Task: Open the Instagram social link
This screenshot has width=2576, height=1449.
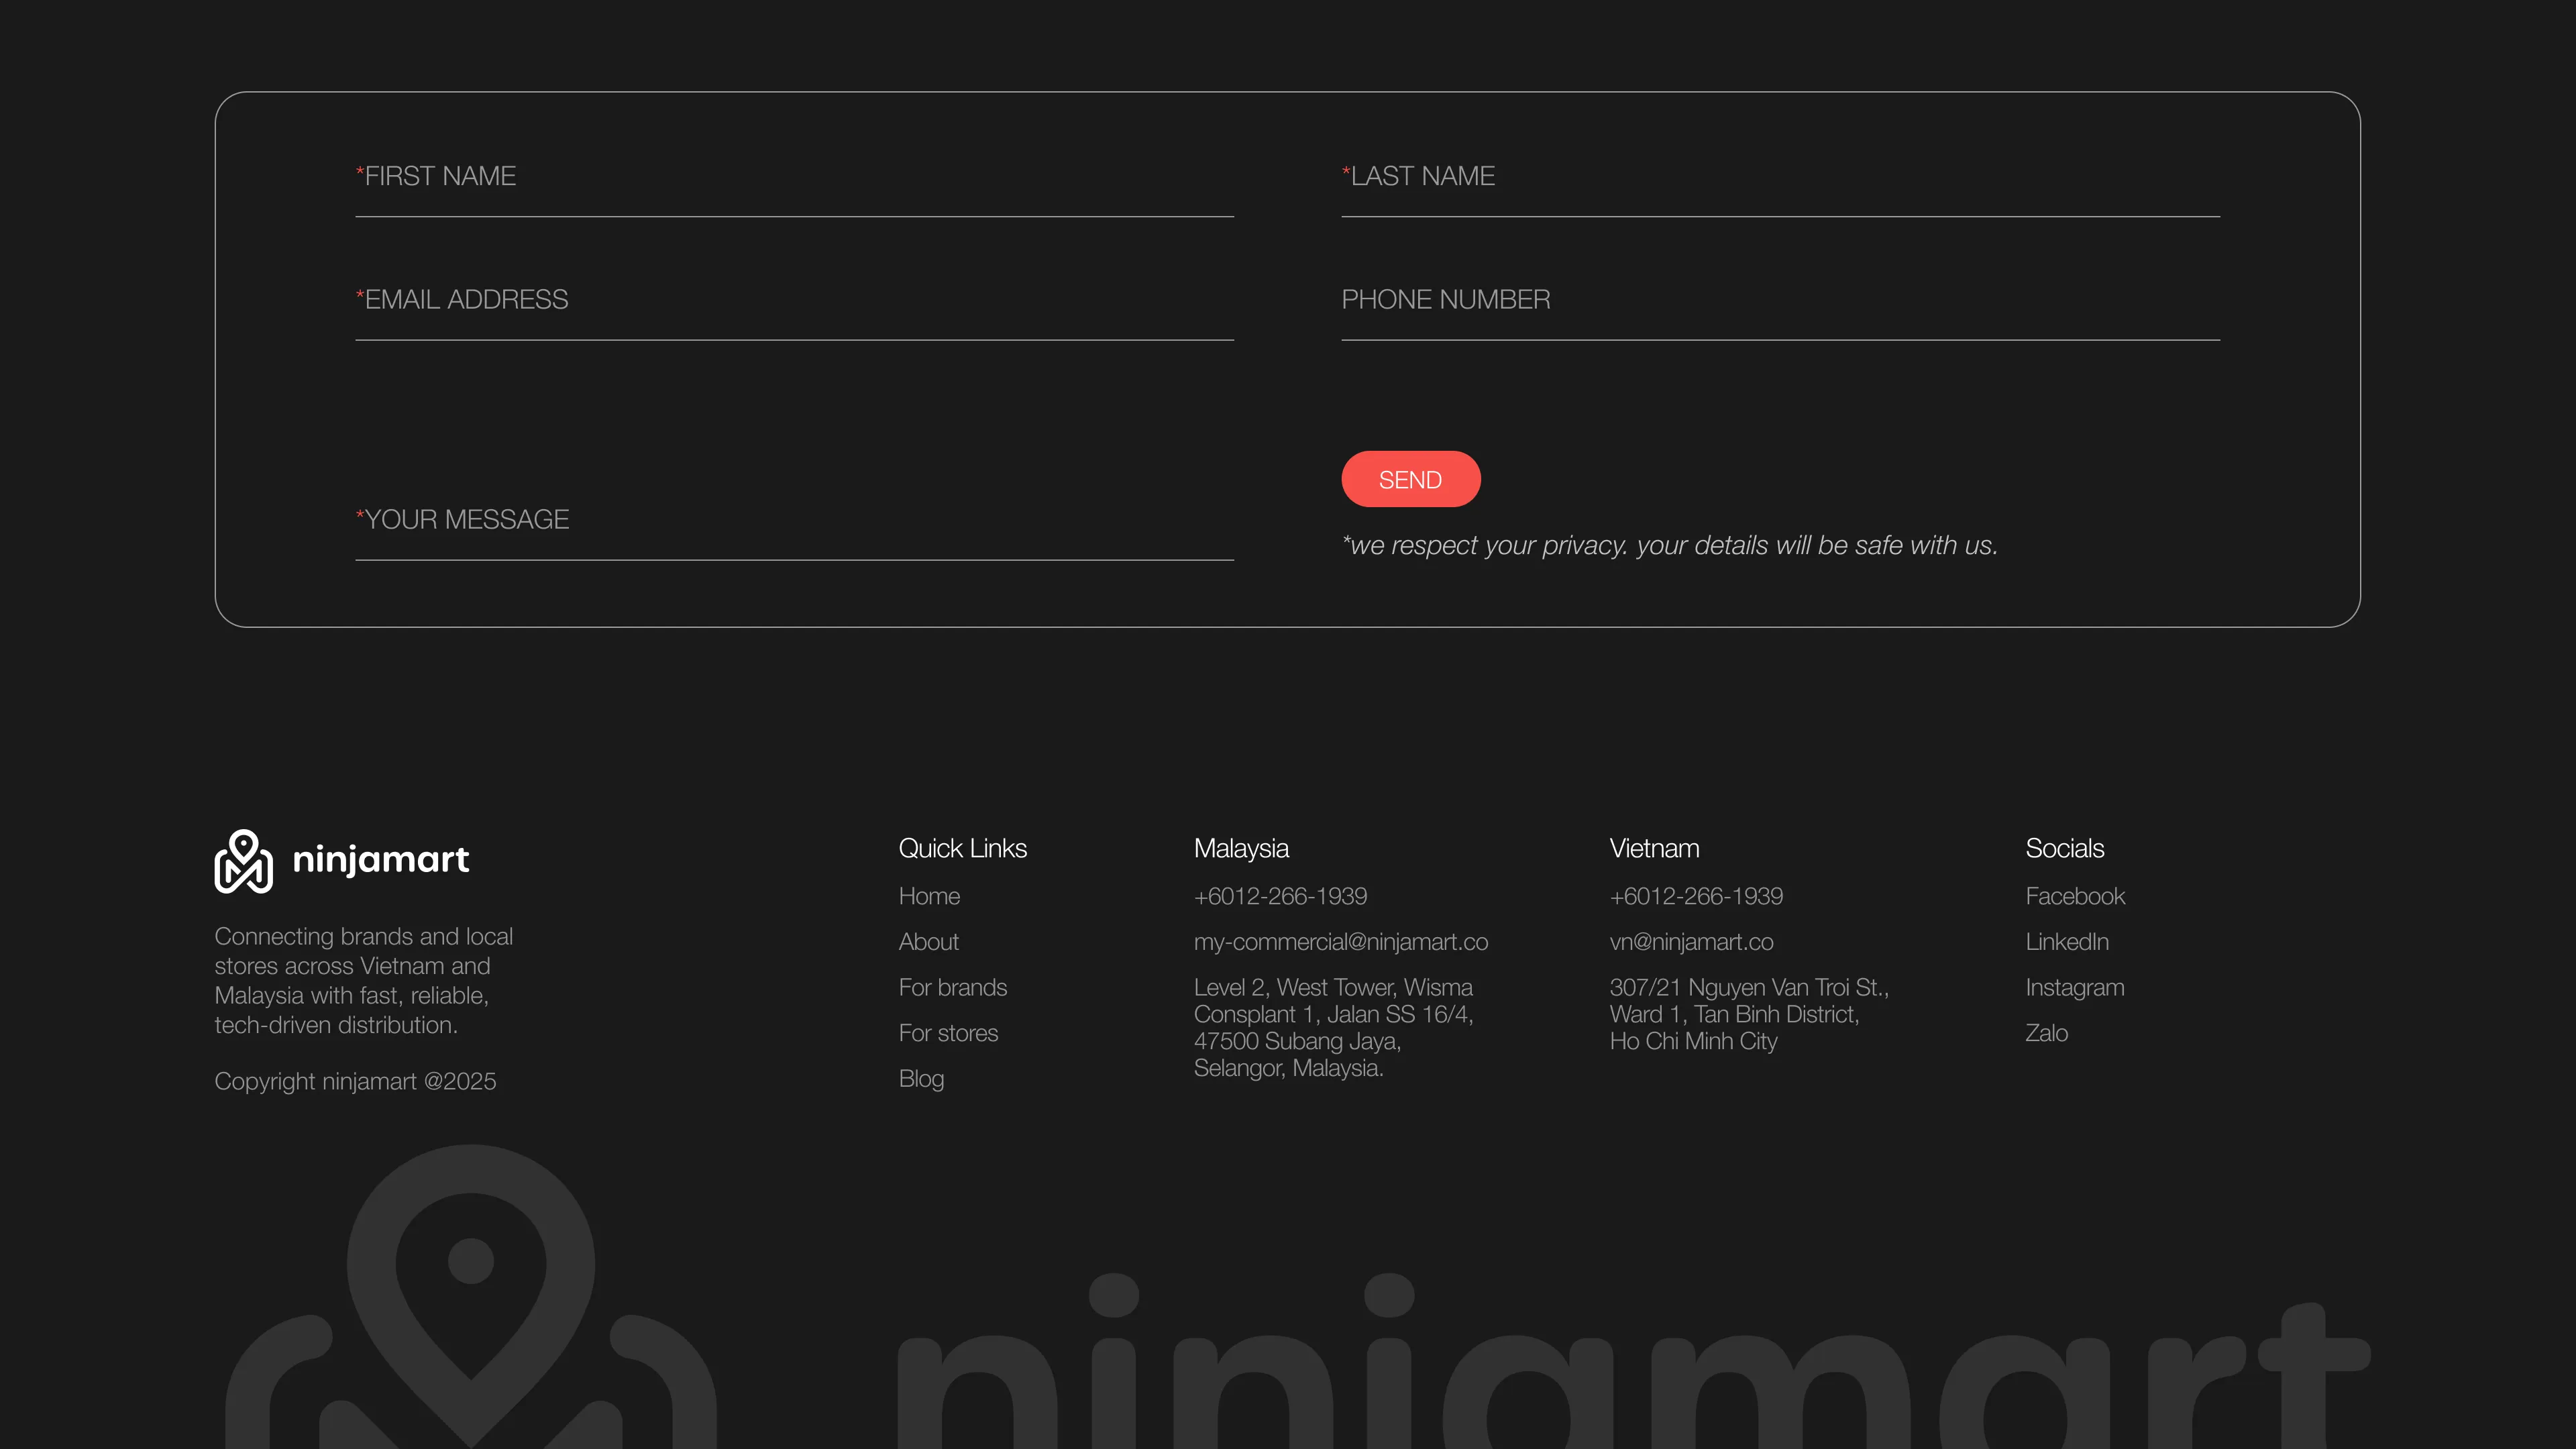Action: pos(2075,988)
